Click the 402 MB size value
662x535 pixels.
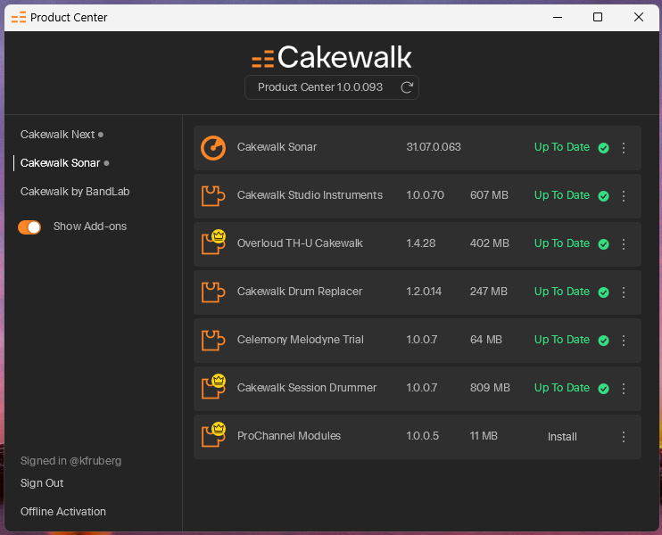(x=490, y=243)
